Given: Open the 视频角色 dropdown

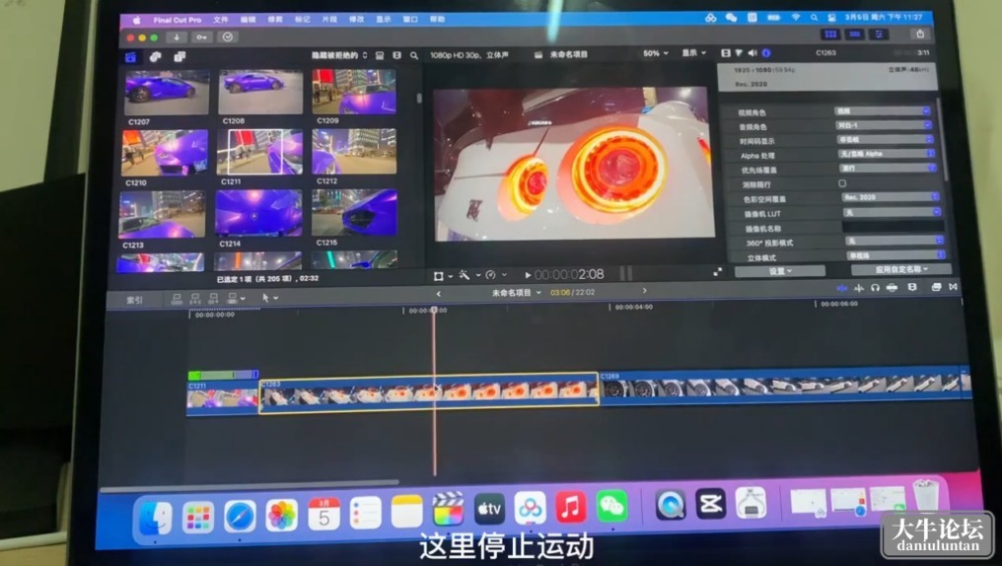Looking at the screenshot, I should (882, 110).
